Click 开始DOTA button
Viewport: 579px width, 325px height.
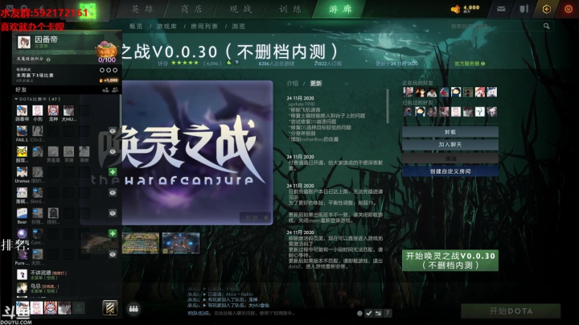(511, 311)
